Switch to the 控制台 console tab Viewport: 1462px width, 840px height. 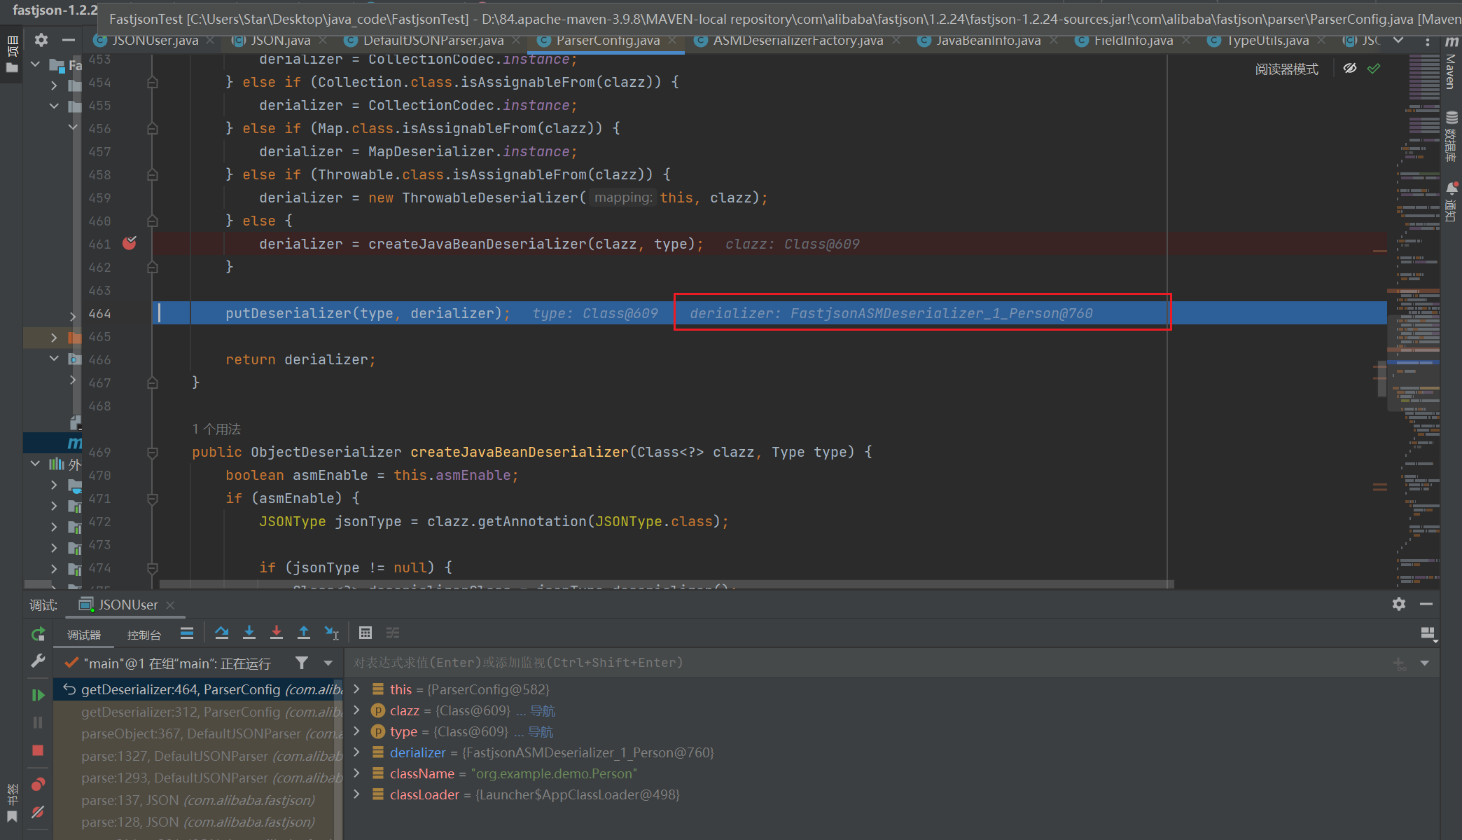[144, 635]
